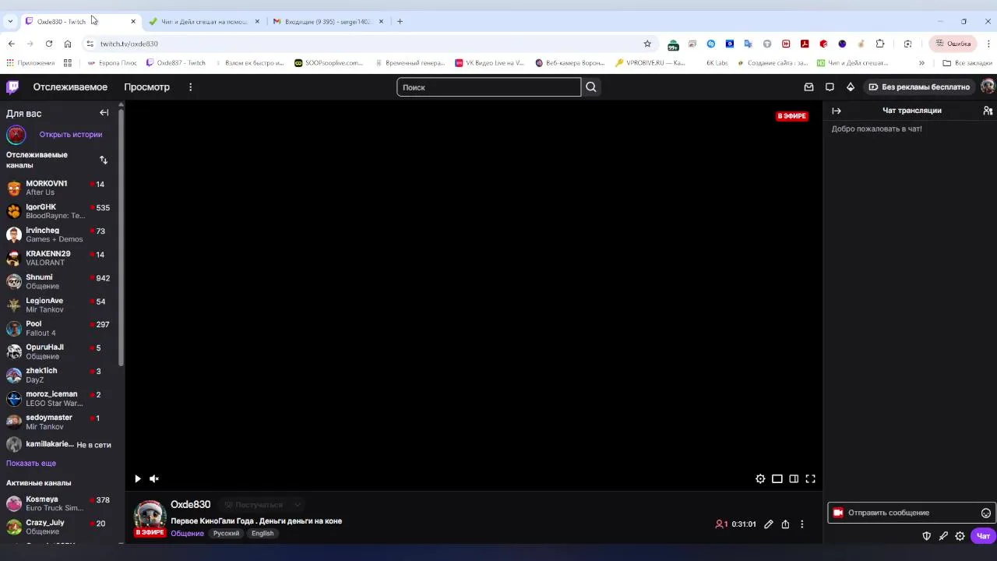
Task: Open the three-dot menu beside Просмотр
Action: pos(190,87)
